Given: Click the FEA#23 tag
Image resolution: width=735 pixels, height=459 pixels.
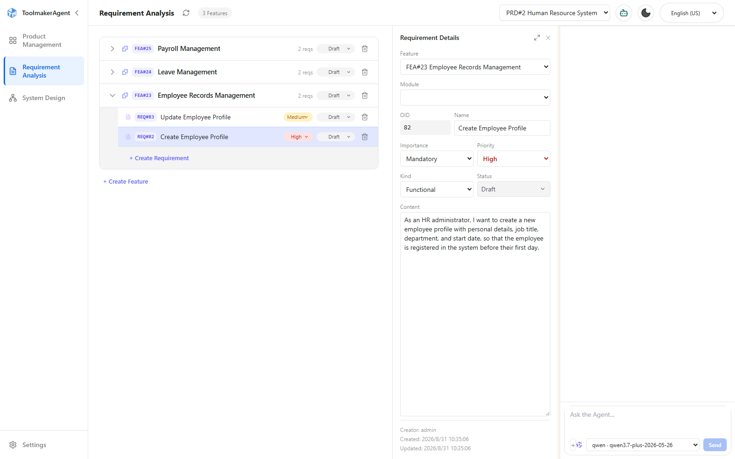Looking at the screenshot, I should [x=143, y=95].
